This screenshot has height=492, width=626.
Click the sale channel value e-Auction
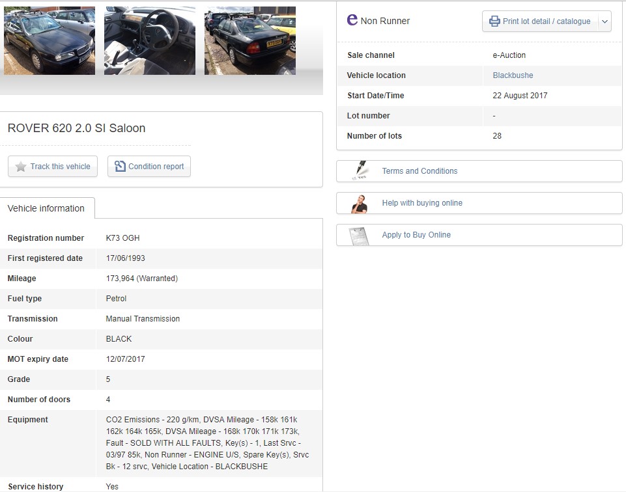[509, 55]
